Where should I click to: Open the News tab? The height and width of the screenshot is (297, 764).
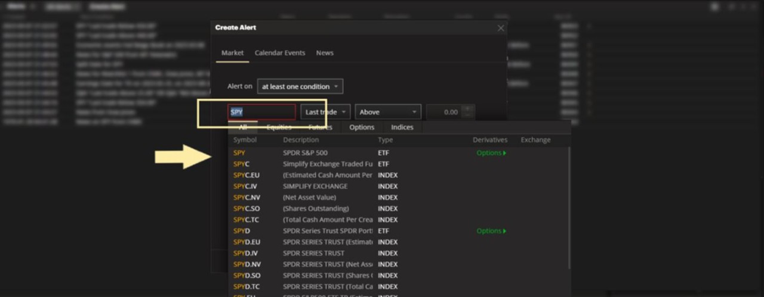[x=325, y=53]
